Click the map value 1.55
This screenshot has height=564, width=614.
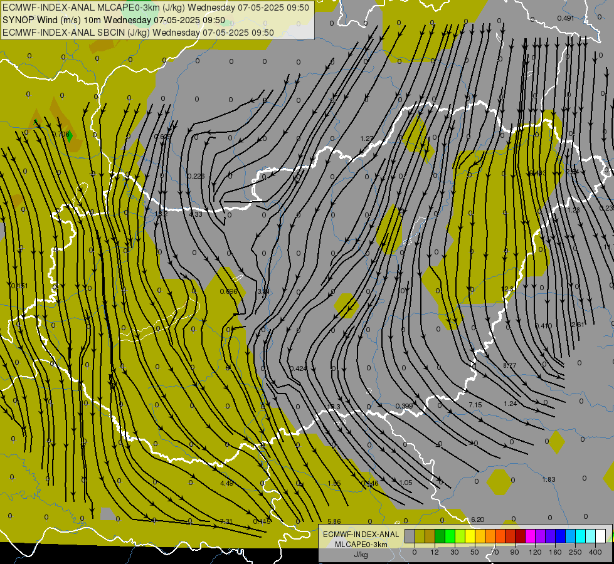pyautogui.click(x=334, y=483)
